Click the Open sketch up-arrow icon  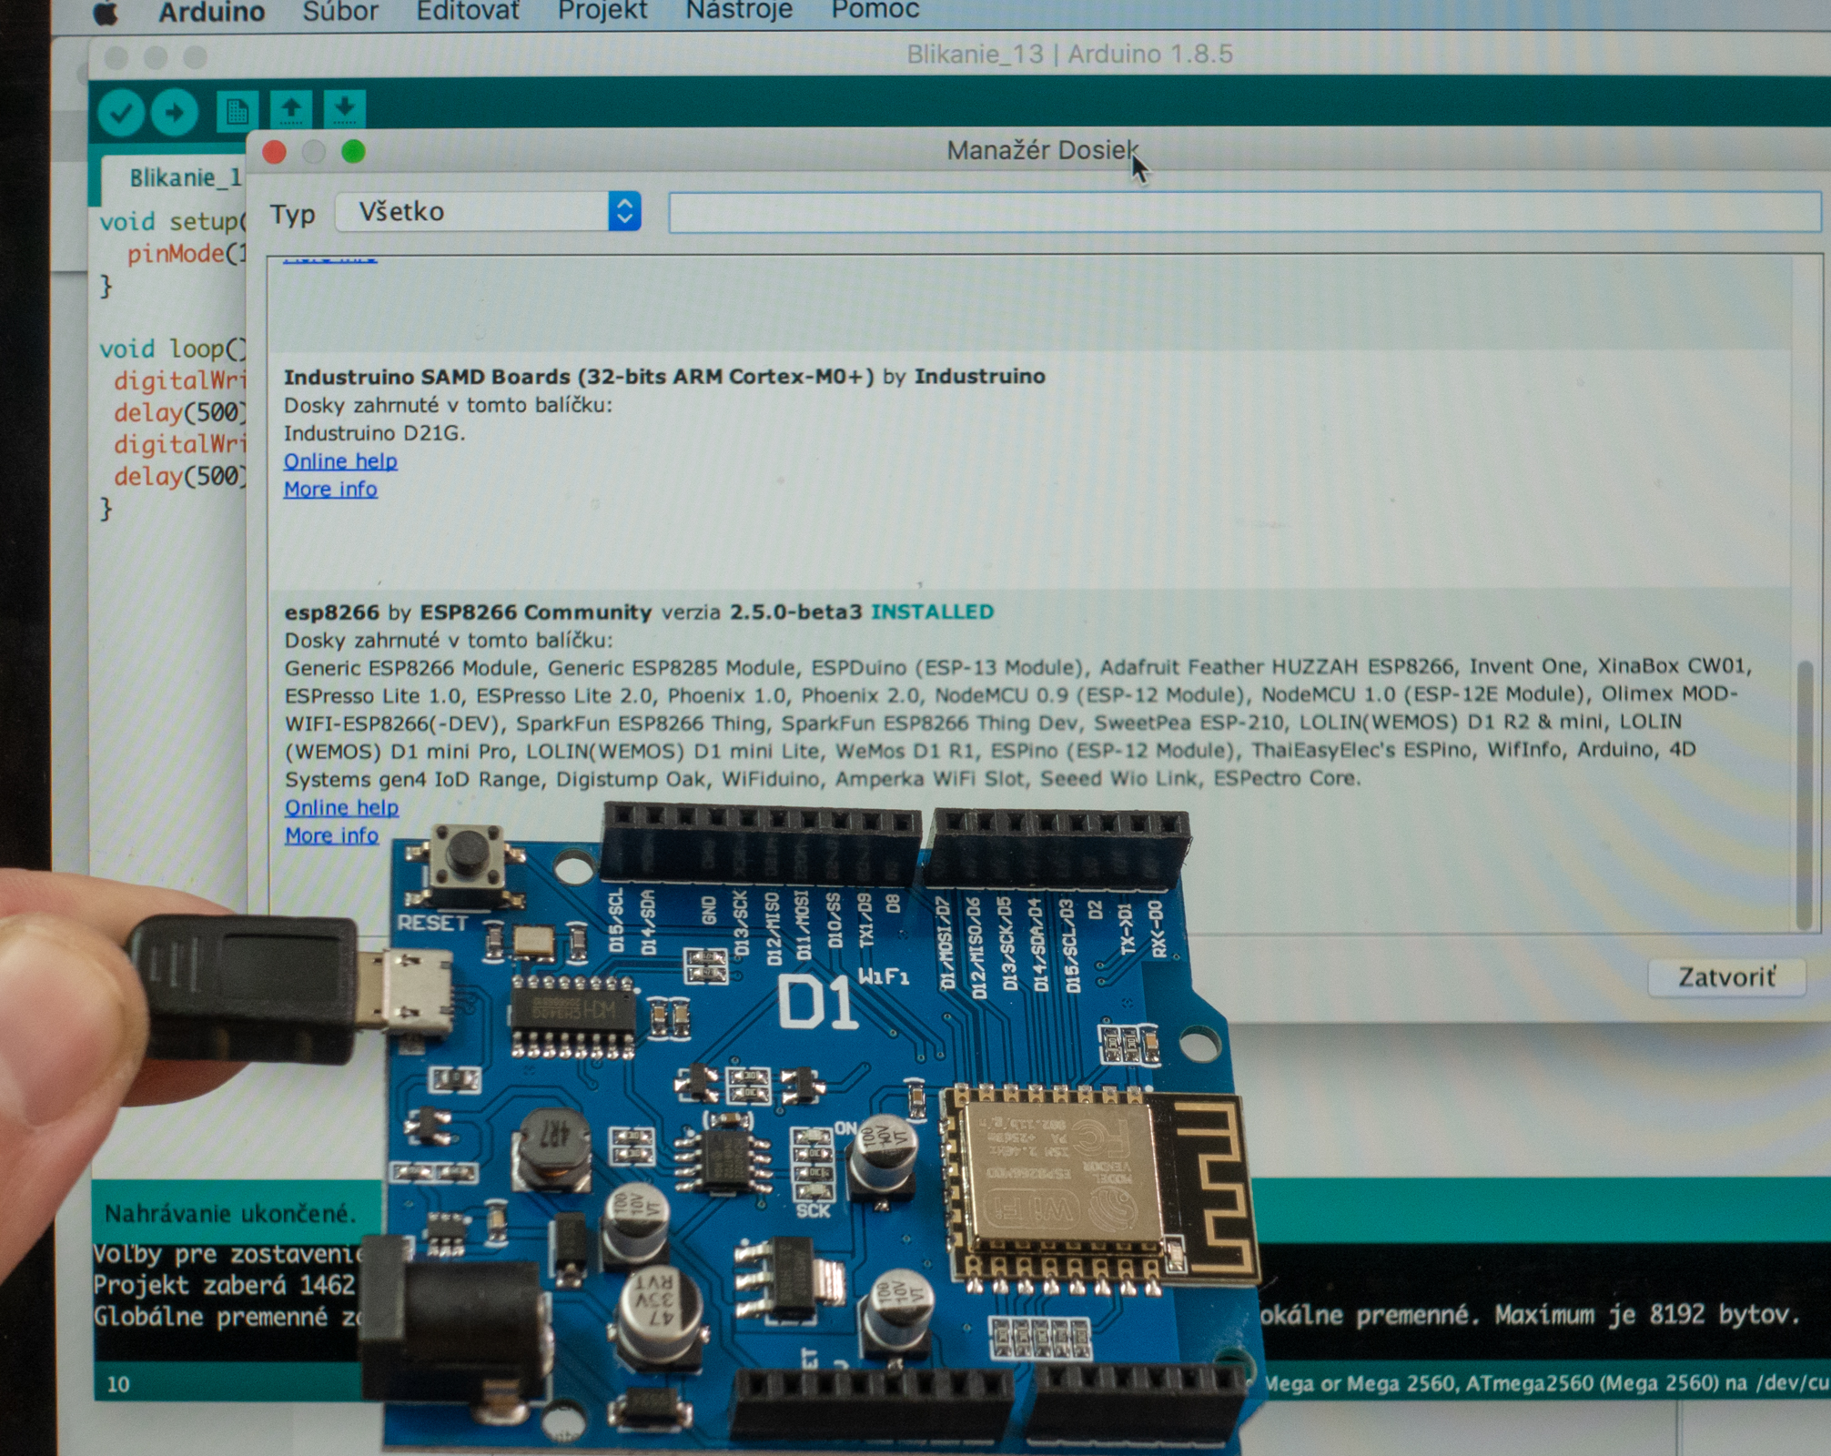click(291, 109)
